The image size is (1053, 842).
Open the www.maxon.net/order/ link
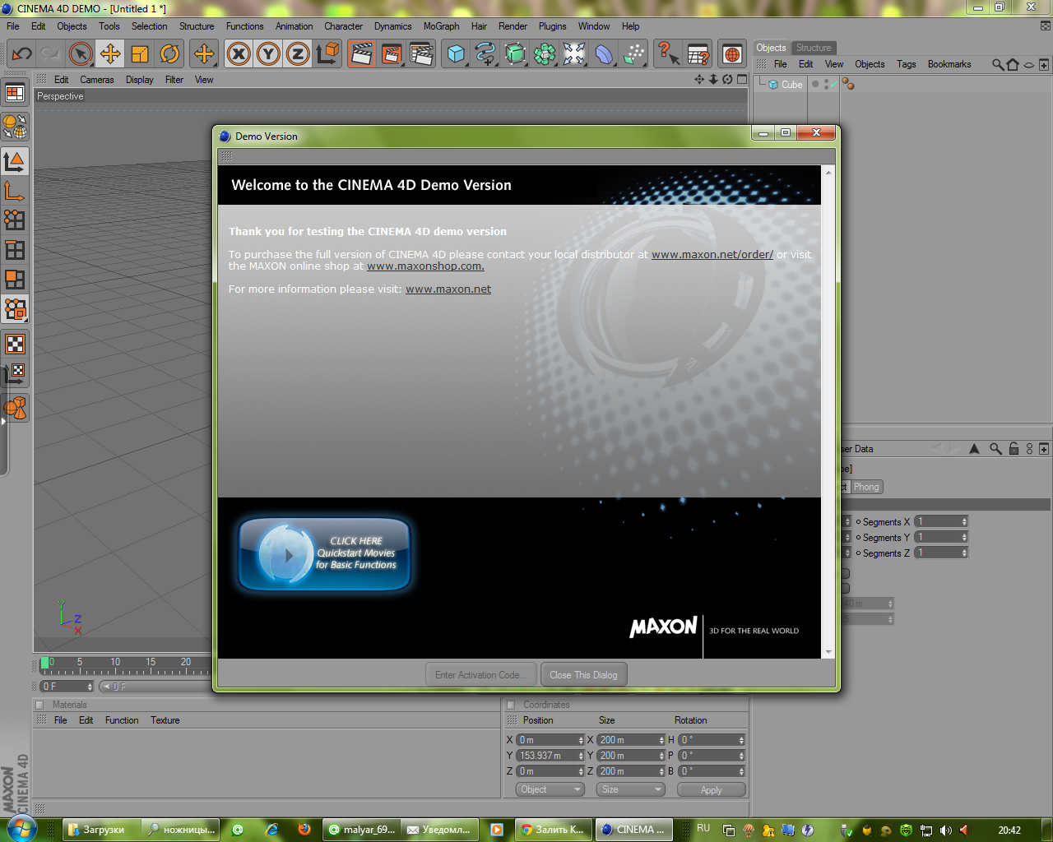click(x=712, y=254)
